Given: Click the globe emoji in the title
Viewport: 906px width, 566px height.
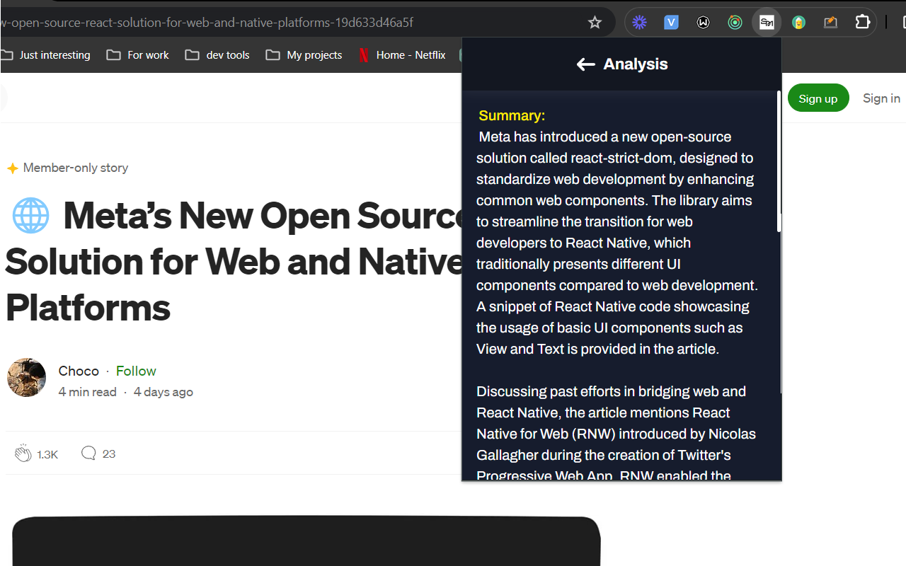Looking at the screenshot, I should point(31,216).
